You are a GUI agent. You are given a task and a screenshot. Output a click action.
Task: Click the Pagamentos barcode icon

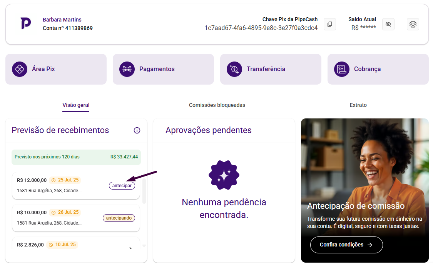click(x=127, y=69)
